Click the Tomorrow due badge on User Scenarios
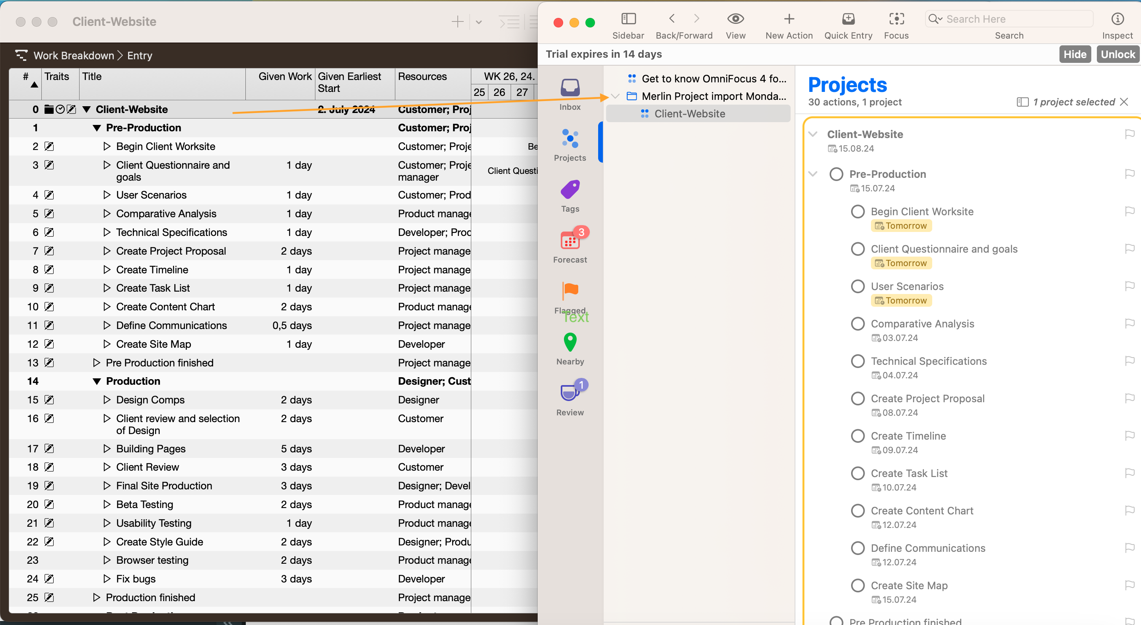This screenshot has width=1141, height=625. click(x=901, y=300)
